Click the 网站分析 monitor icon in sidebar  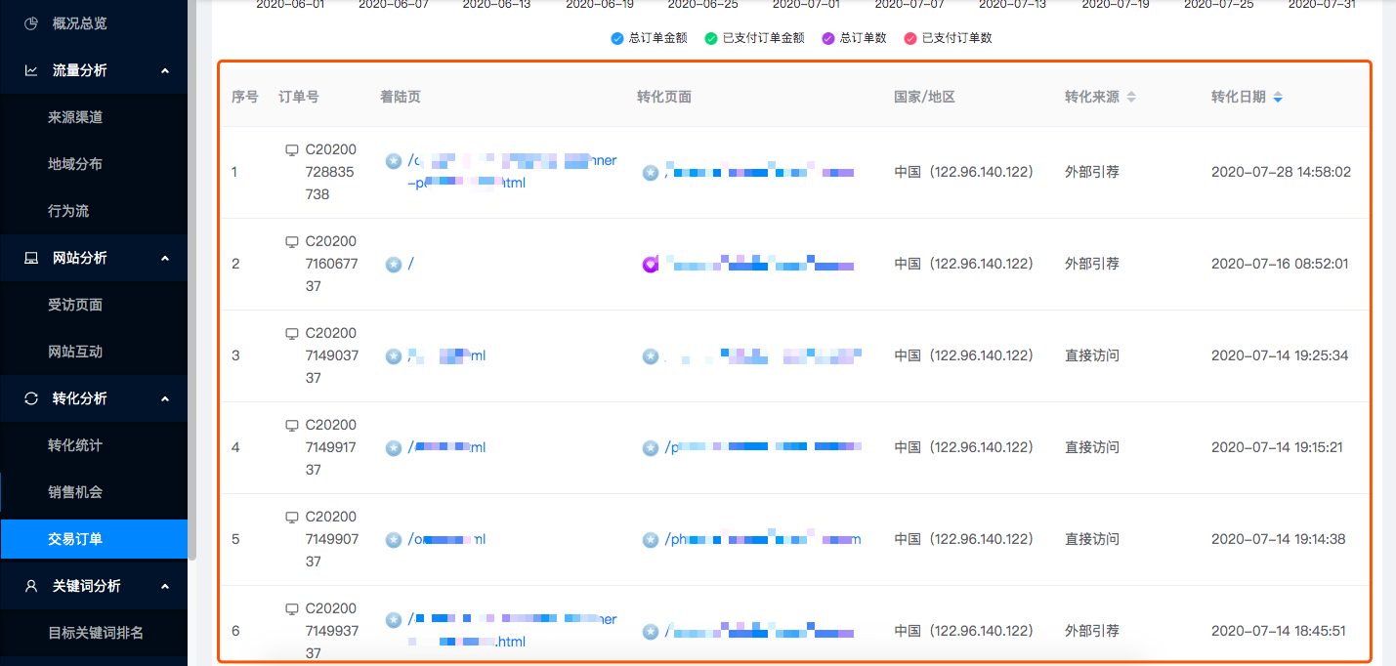tap(31, 258)
